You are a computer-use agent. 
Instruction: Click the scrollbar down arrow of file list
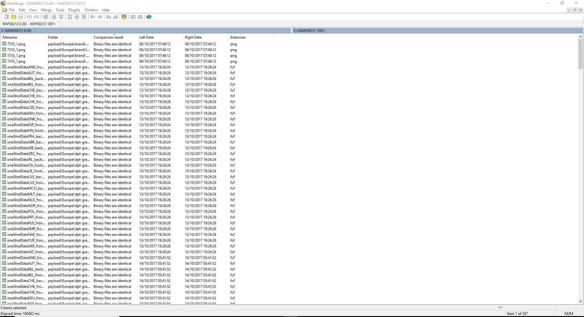(x=580, y=301)
